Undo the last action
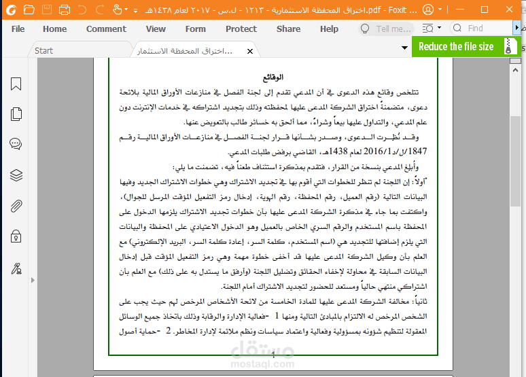526x377 pixels. [82, 10]
